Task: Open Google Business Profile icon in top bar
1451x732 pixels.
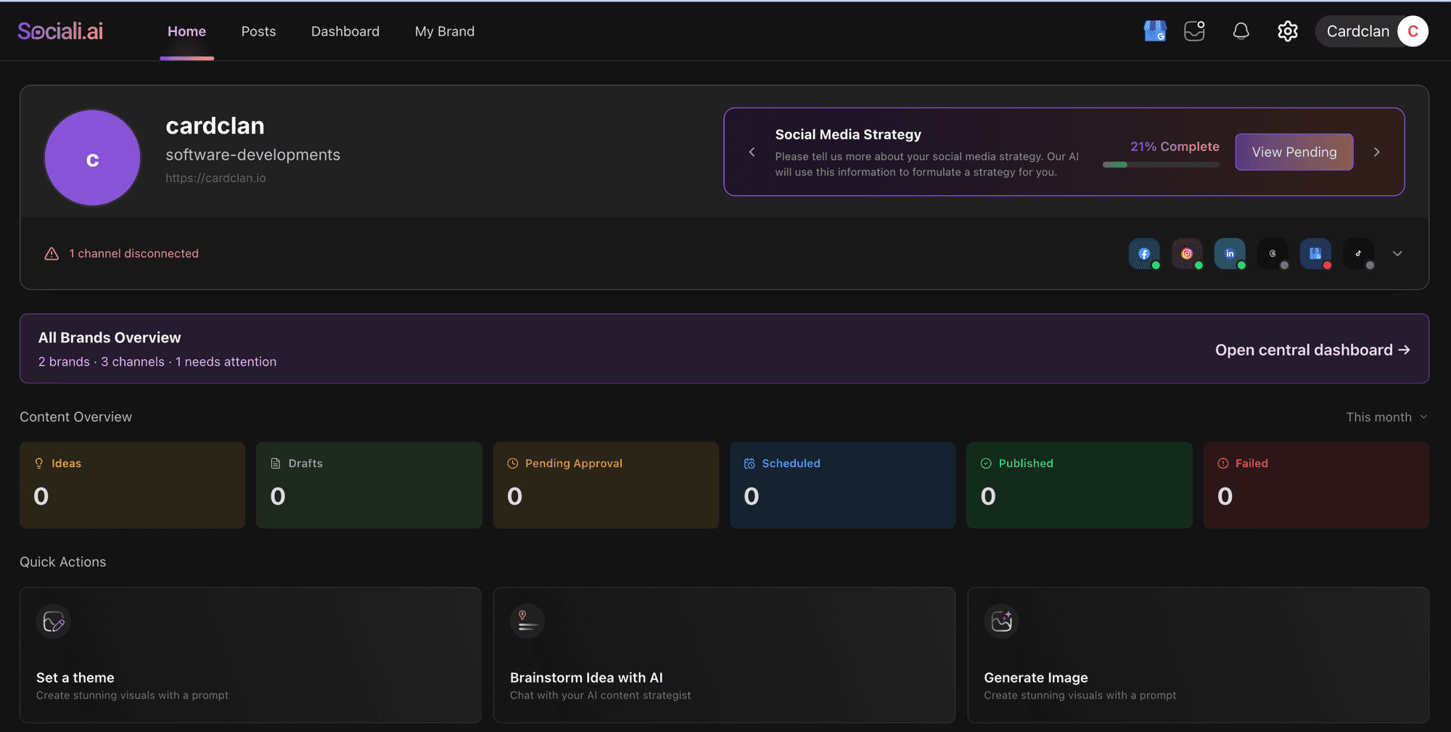Action: 1154,31
